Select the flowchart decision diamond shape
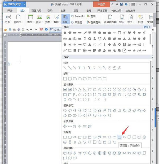 75,137
